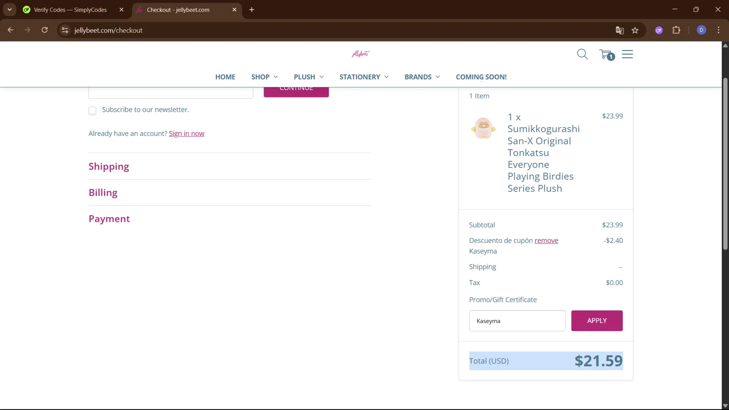The image size is (729, 410).
Task: Click the Tax $0.00 value
Action: tap(614, 283)
